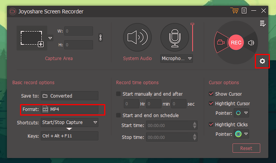Click the video file icon beside MP4
This screenshot has height=163, width=276.
coord(45,109)
